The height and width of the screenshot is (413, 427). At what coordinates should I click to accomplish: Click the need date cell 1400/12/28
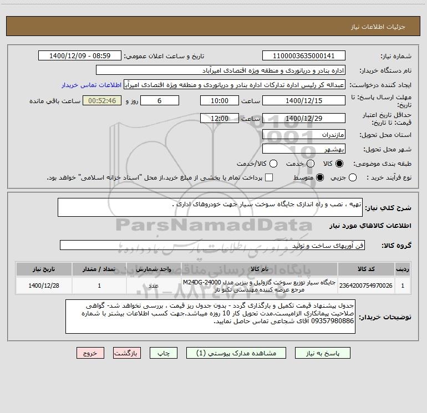pos(44,285)
